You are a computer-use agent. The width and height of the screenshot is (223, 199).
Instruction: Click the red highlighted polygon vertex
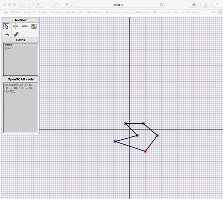click(x=145, y=152)
